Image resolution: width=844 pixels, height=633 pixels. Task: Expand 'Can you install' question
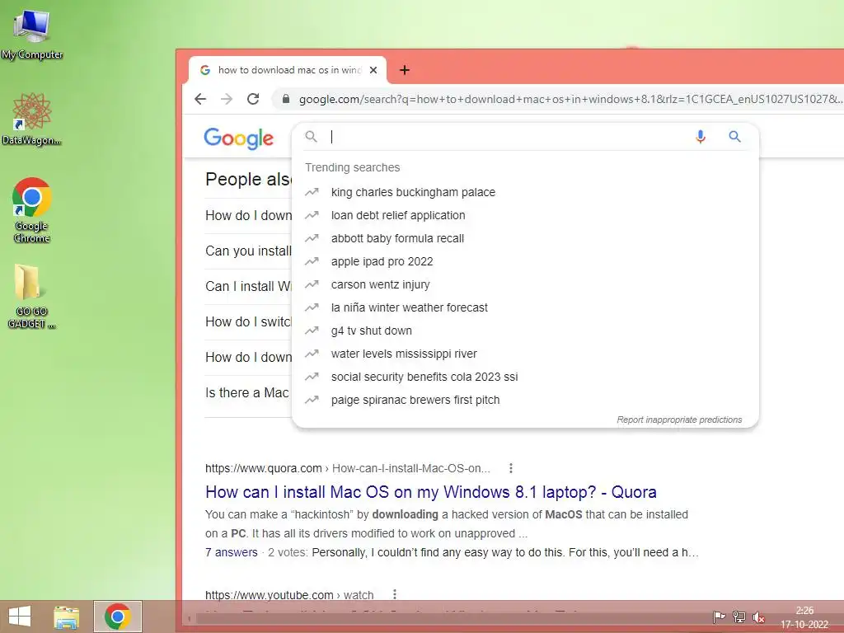pos(248,251)
